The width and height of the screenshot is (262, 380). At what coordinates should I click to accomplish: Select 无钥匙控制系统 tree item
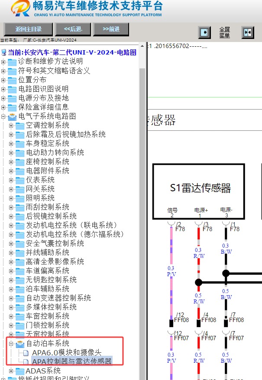point(51,280)
